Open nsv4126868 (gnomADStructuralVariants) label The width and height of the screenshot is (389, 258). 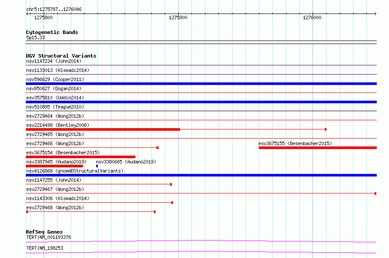75,171
